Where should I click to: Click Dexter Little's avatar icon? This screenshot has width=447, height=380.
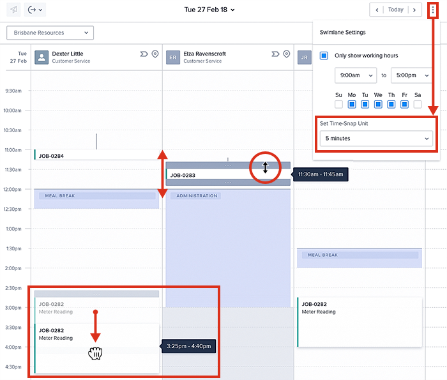coord(42,57)
